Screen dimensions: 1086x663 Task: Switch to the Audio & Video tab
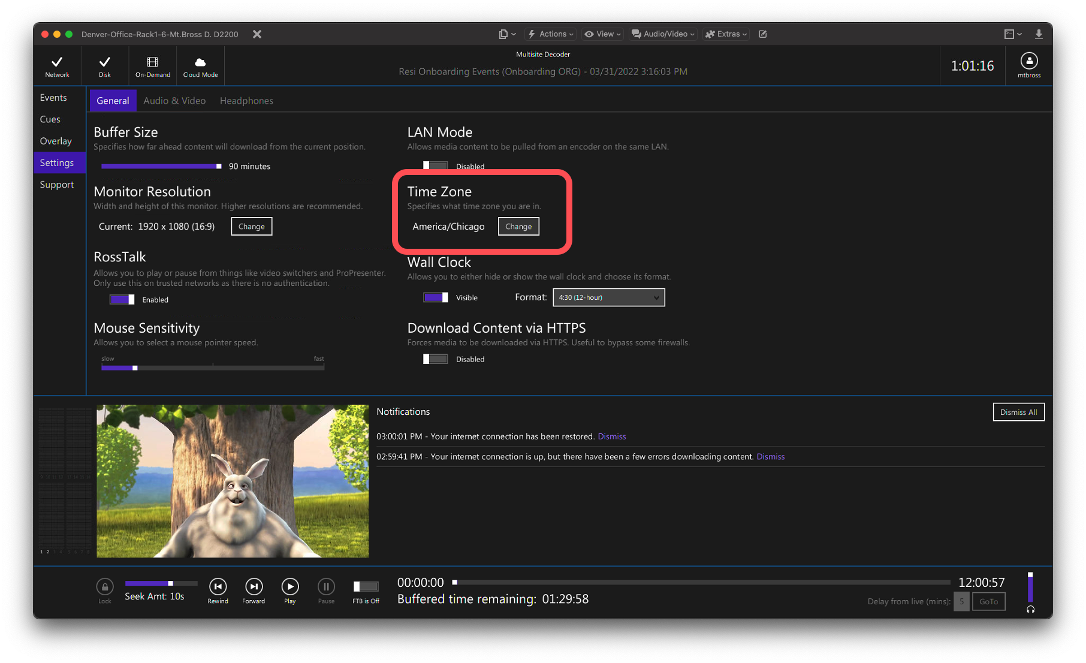pos(174,101)
